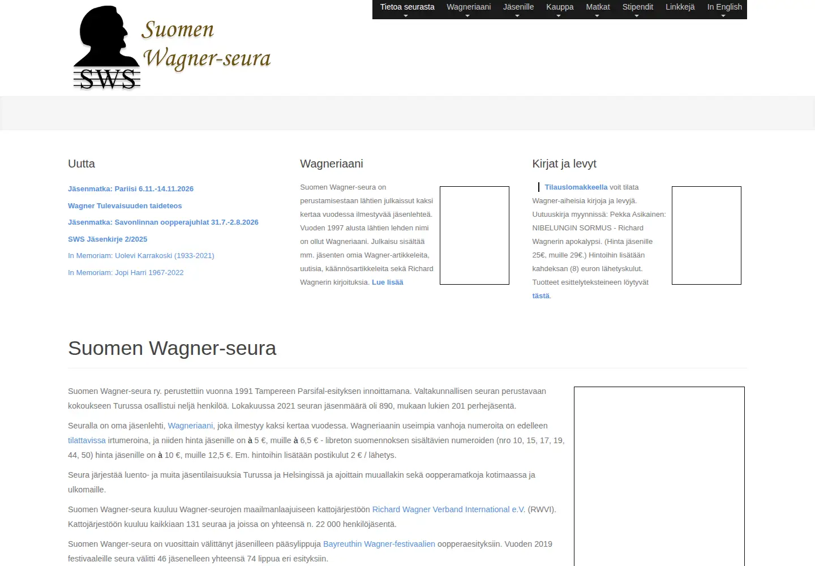Open the Kauppa menu
This screenshot has height=566, width=815.
point(560,7)
